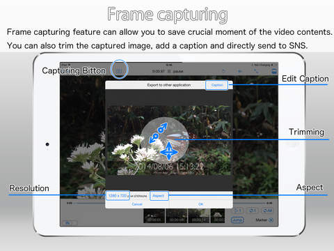The height and width of the screenshot is (251, 334).
Task: Tap the captured frame preview image
Action: tap(169, 141)
